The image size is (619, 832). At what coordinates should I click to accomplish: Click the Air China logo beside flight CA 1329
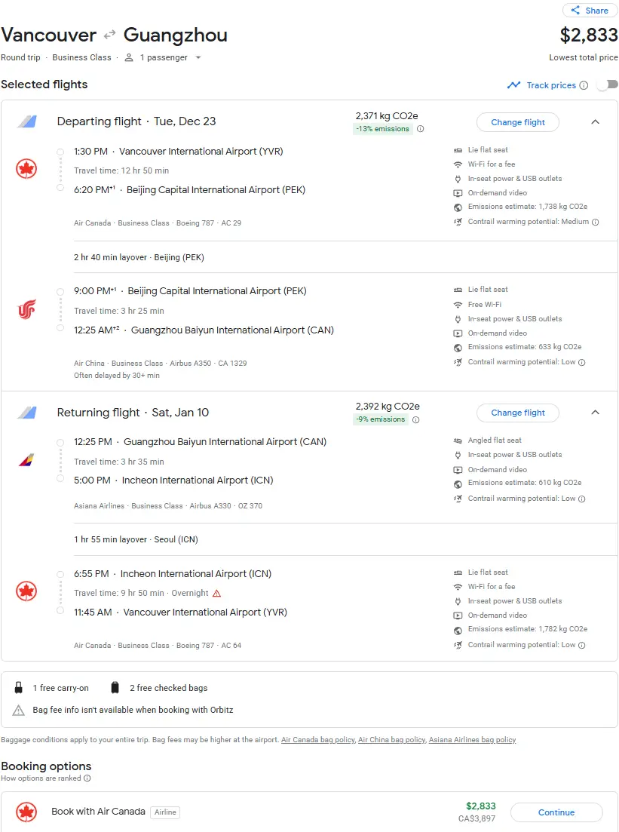[x=26, y=309]
